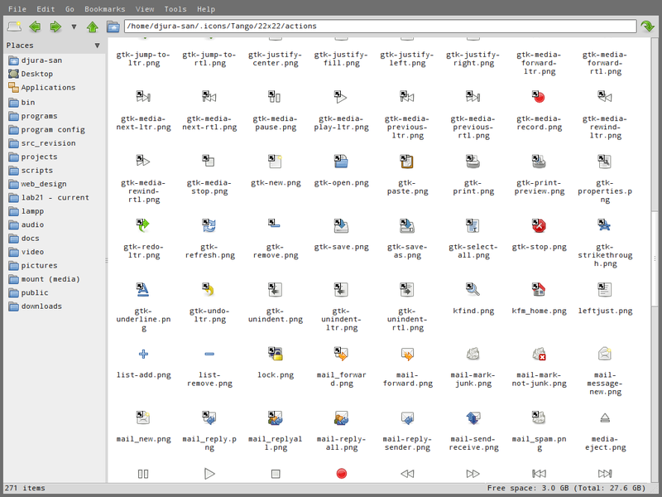The width and height of the screenshot is (662, 497).
Task: Select the media-eject.png icon
Action: click(x=606, y=417)
